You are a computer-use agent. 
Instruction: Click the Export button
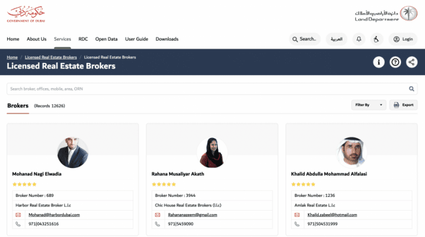click(x=403, y=105)
